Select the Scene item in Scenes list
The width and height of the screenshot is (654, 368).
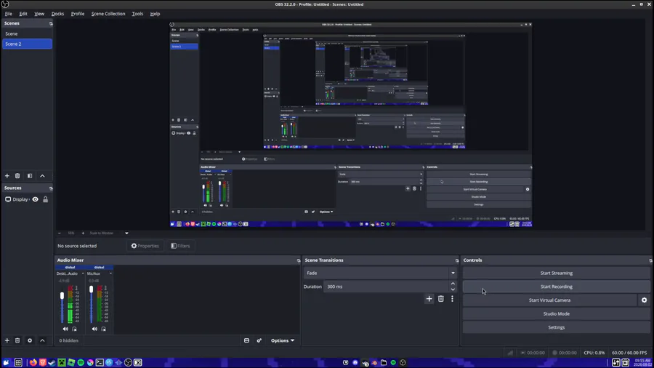(27, 33)
